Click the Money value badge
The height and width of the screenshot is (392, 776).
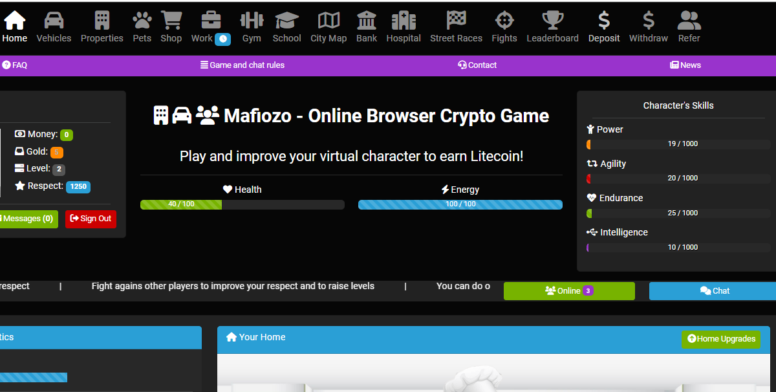[x=67, y=135]
